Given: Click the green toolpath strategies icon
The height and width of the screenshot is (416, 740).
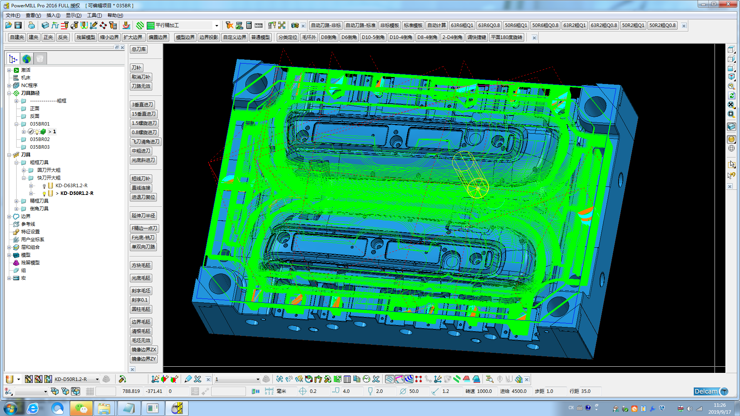Looking at the screenshot, I should coord(140,25).
